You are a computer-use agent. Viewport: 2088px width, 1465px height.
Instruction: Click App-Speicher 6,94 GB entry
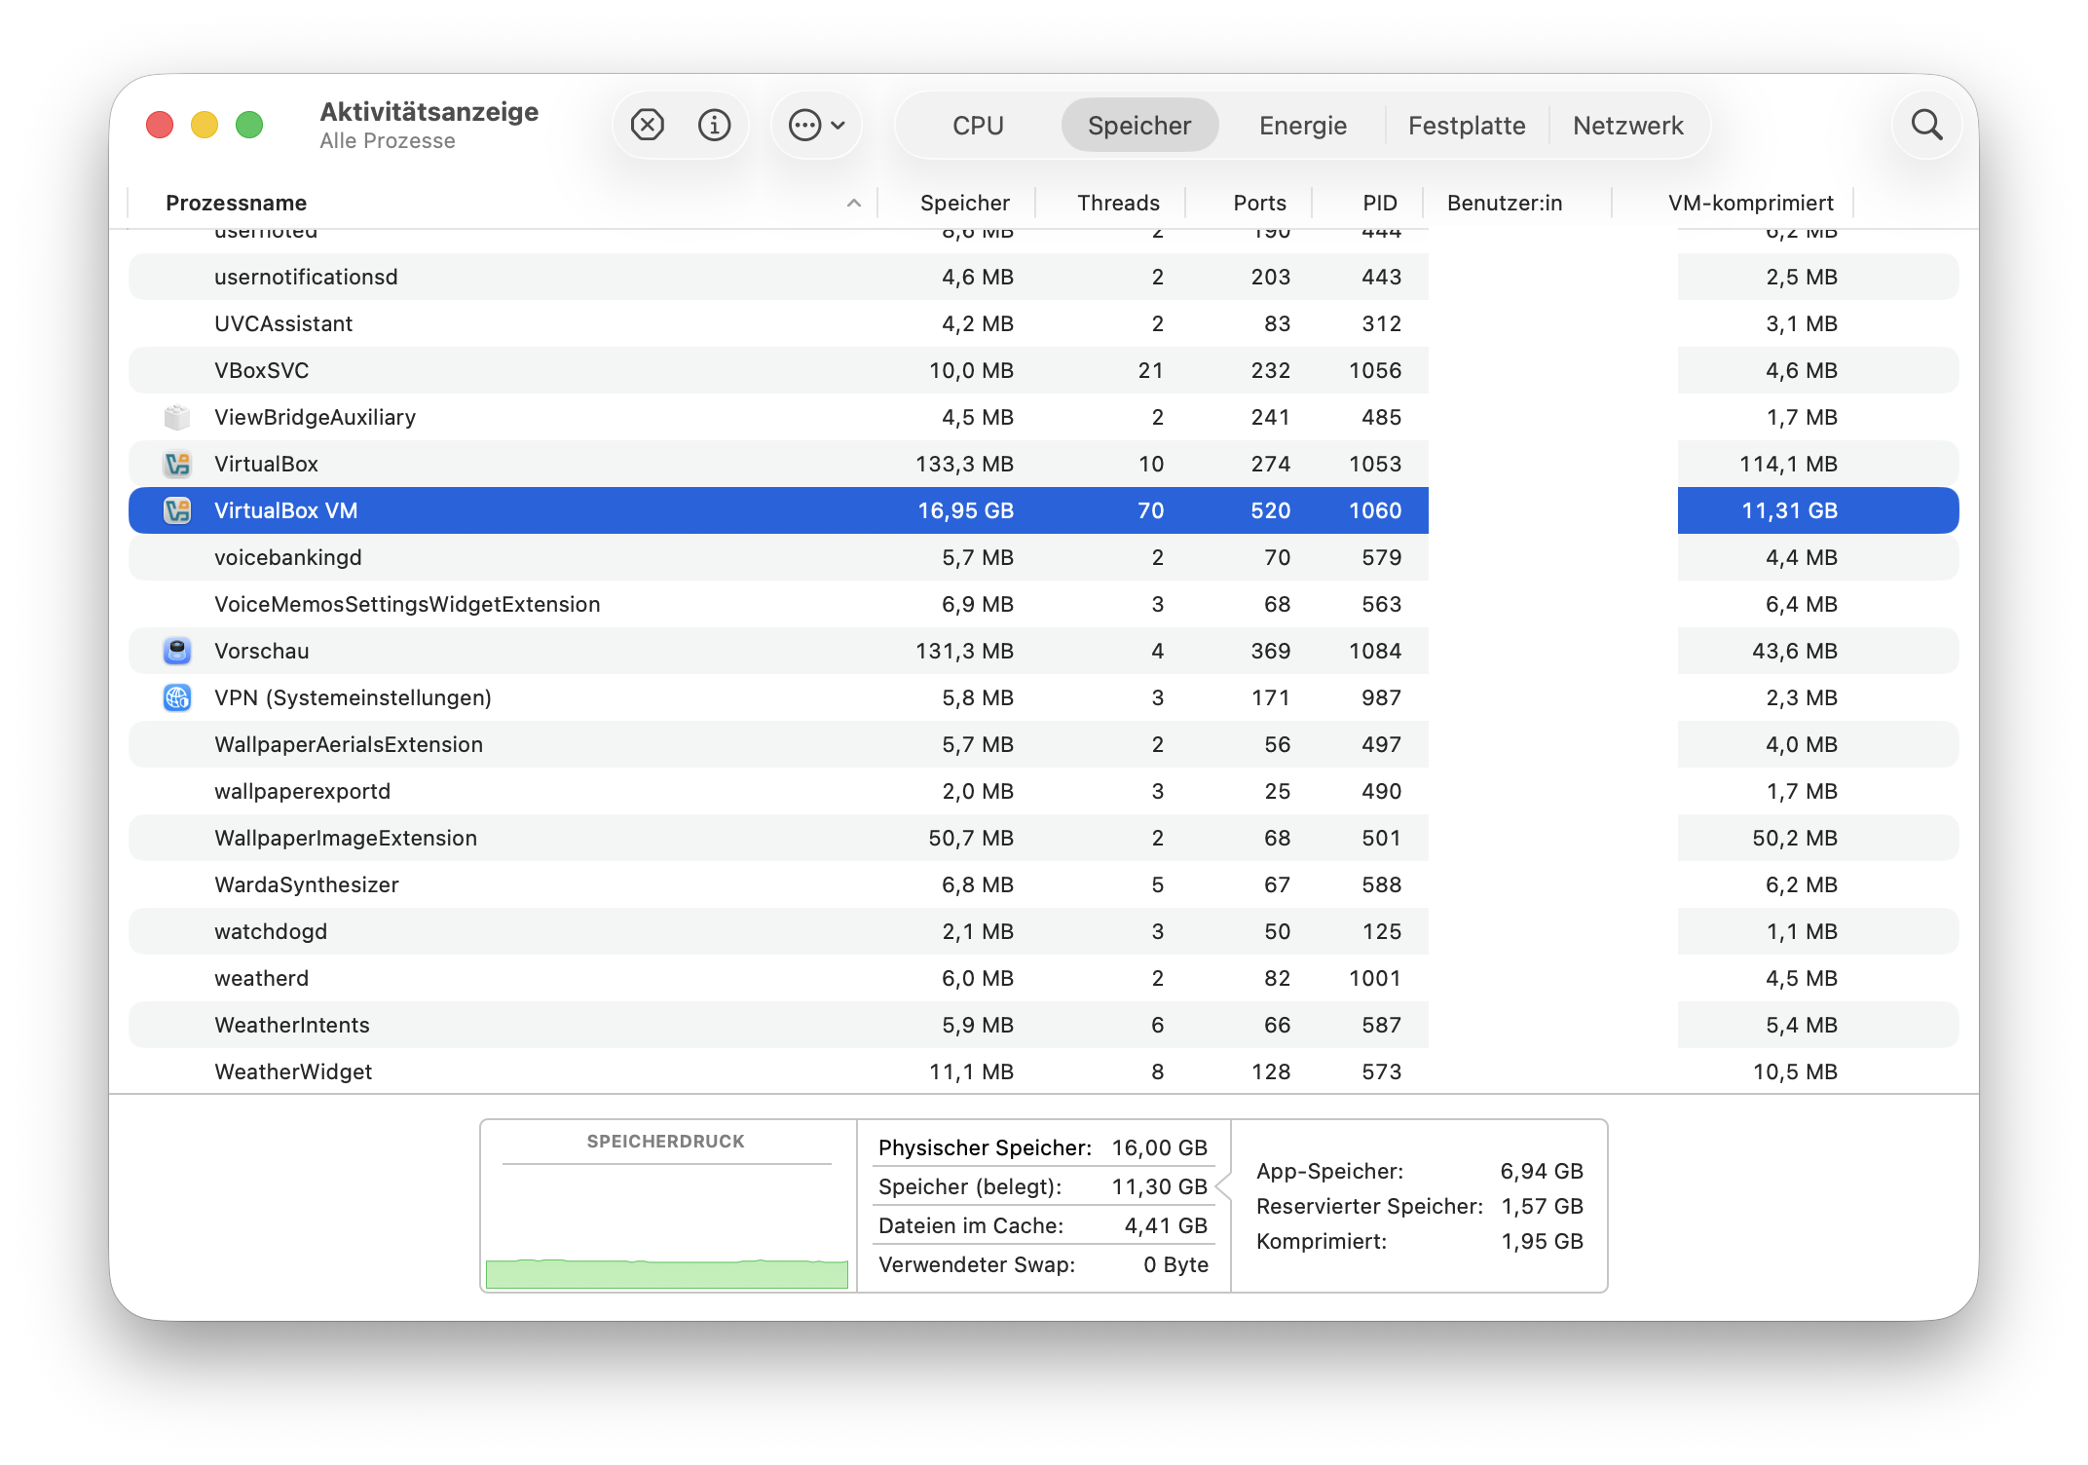click(x=1420, y=1171)
